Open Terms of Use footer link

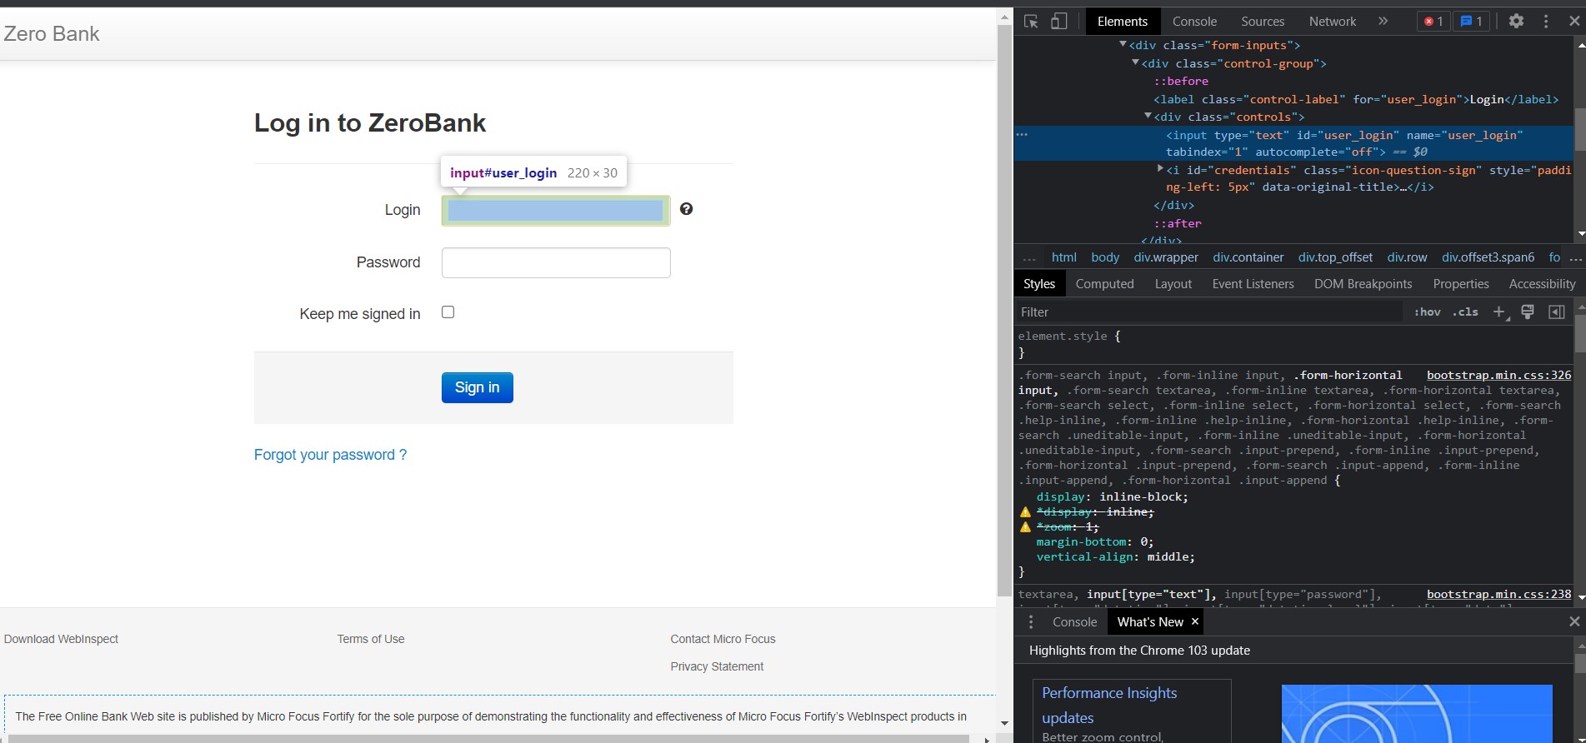coord(371,639)
